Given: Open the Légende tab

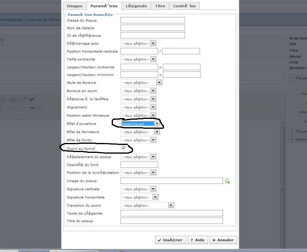Looking at the screenshot, I should tap(136, 6).
